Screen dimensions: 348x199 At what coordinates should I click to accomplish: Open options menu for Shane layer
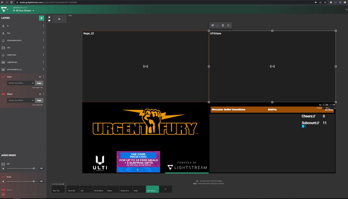pos(43,94)
